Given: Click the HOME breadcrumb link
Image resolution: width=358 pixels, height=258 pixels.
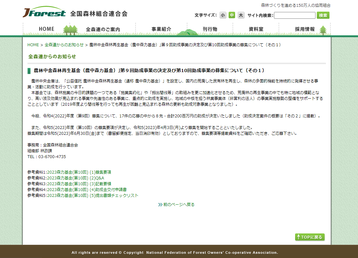Looking at the screenshot, I should click(x=33, y=45).
